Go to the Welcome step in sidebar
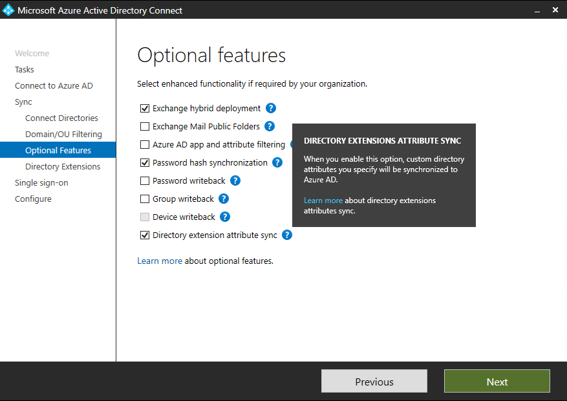This screenshot has width=567, height=401. pyautogui.click(x=32, y=53)
